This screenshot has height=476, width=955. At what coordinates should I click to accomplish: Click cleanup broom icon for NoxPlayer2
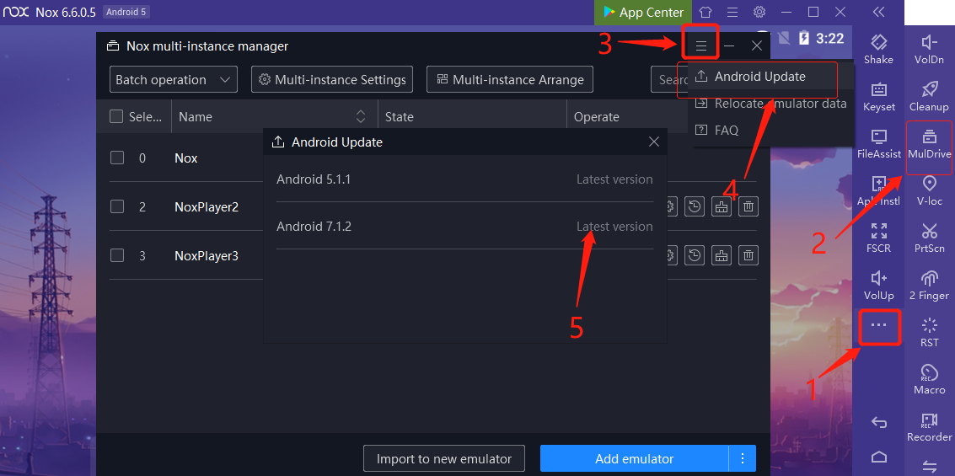(722, 207)
